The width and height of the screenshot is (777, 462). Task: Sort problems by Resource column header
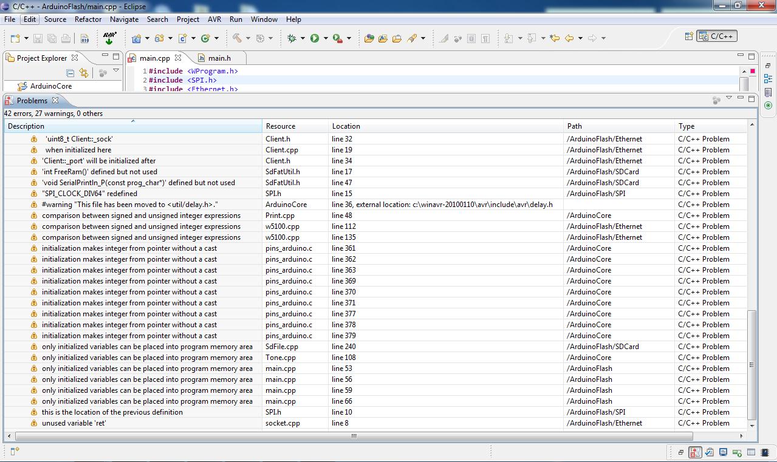[x=281, y=126]
